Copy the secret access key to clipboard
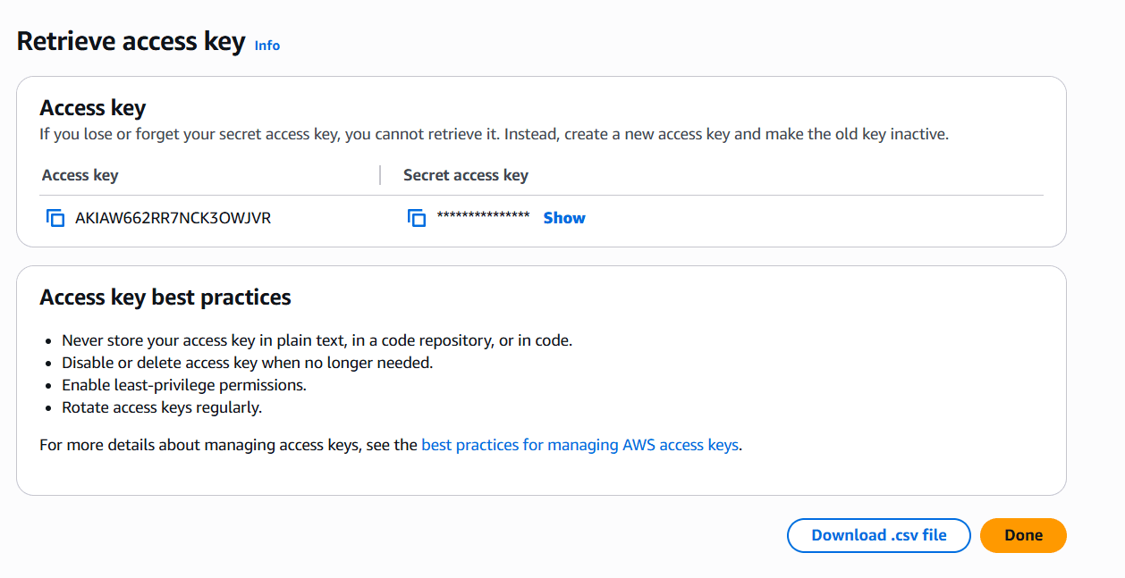The image size is (1125, 578). (x=417, y=217)
